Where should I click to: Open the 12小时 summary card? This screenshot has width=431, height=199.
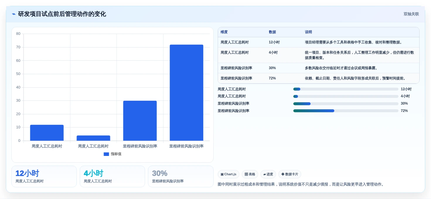tap(44, 176)
